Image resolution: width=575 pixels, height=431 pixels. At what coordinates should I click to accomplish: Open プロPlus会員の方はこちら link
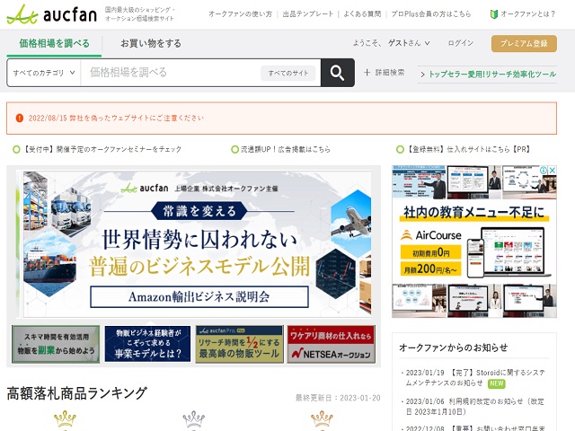point(431,14)
